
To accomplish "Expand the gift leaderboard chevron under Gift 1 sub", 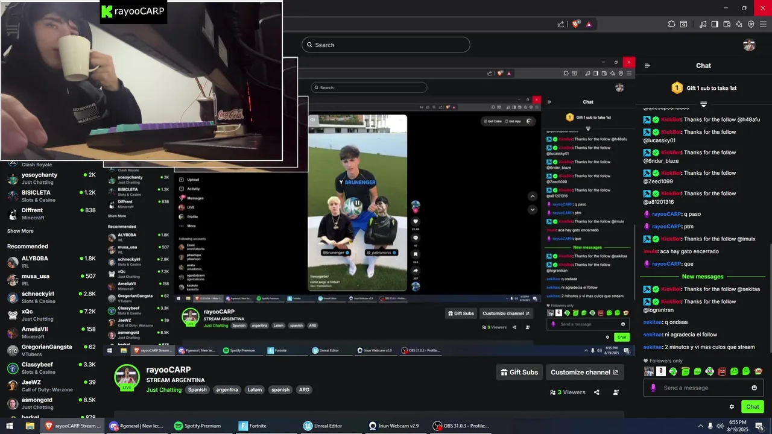I will [703, 104].
